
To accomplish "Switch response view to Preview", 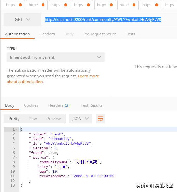I will 53,119.
